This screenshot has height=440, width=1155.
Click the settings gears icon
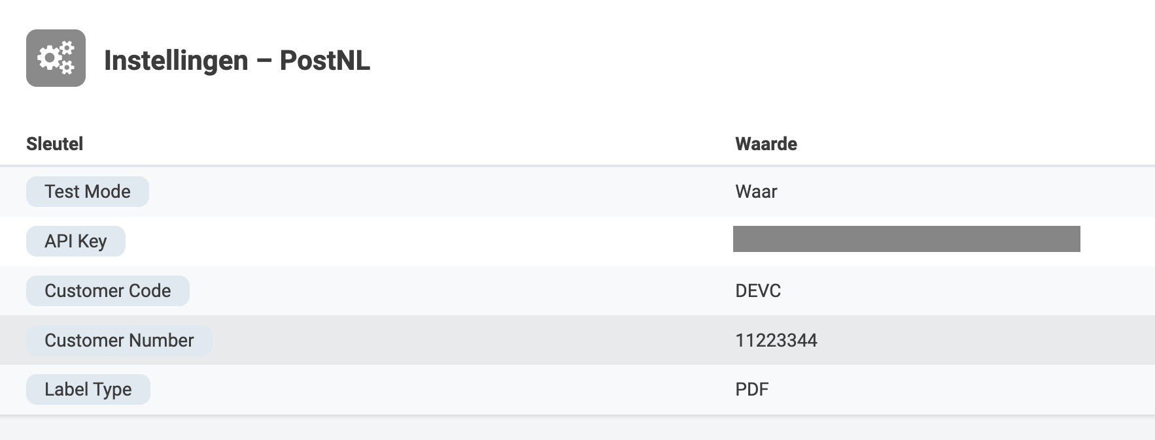56,58
